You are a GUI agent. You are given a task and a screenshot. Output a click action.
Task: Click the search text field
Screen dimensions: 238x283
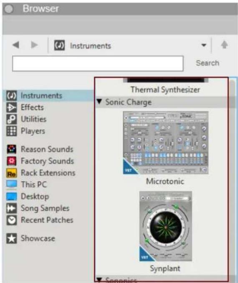[x=98, y=63]
